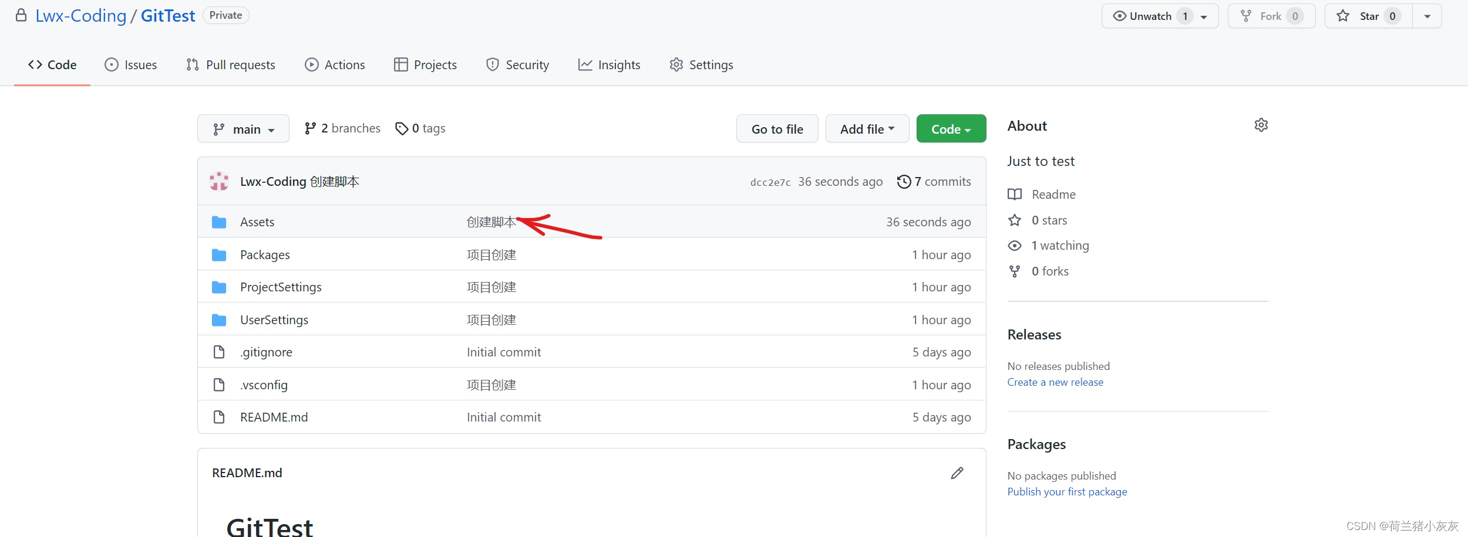The width and height of the screenshot is (1468, 537).
Task: Open the main branch selector
Action: click(243, 128)
